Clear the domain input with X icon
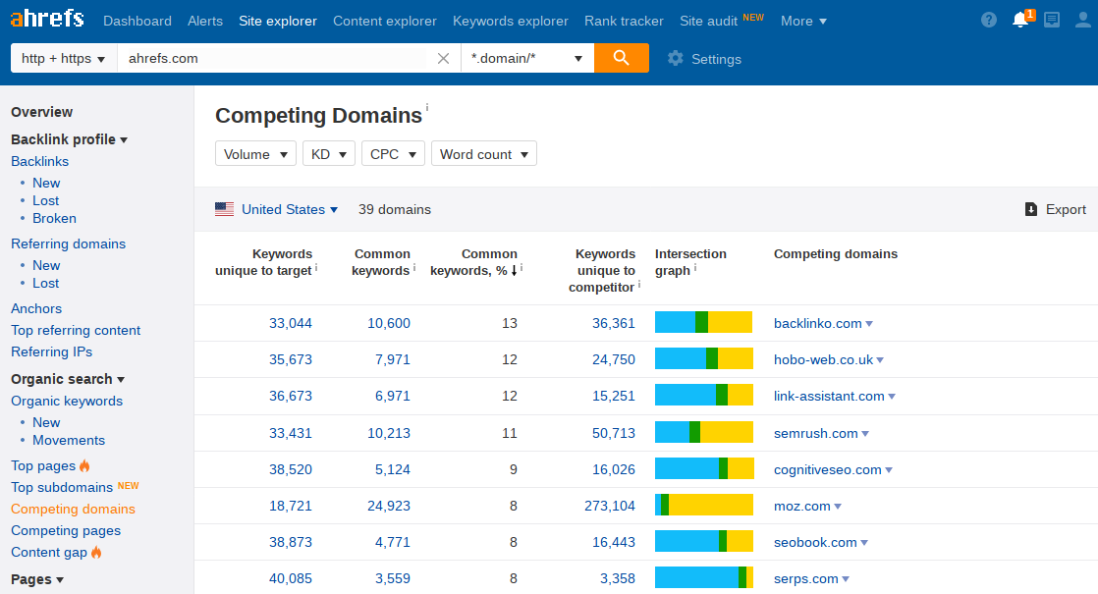Screen dimensions: 1098x594 coord(443,59)
